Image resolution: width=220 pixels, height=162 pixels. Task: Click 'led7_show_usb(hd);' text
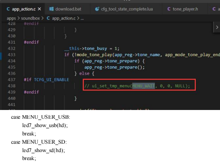pos(45,125)
